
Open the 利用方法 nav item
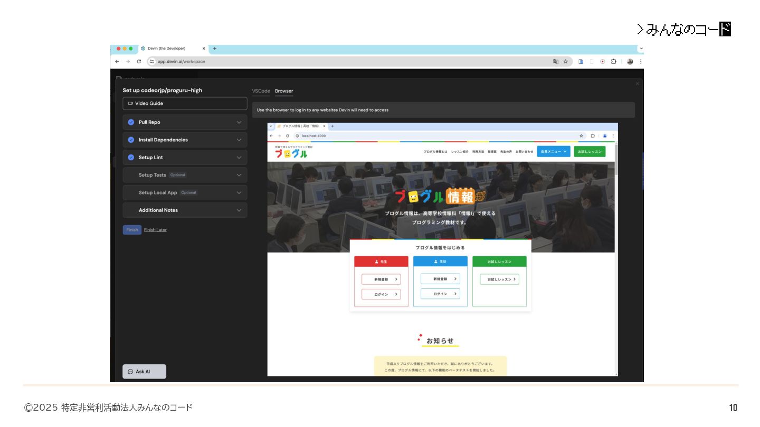coord(478,152)
